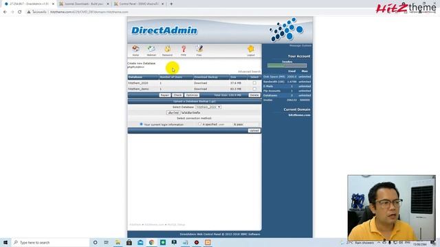Click the Optimize button
440x247 pixels.
[192, 95]
